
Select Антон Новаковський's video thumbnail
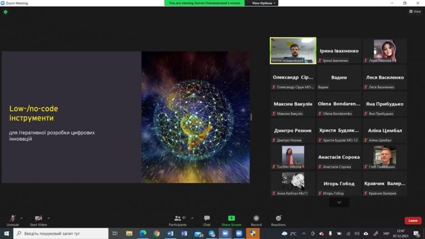pos(293,50)
